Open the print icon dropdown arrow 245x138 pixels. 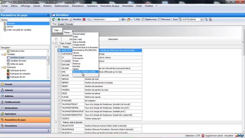tap(125, 20)
